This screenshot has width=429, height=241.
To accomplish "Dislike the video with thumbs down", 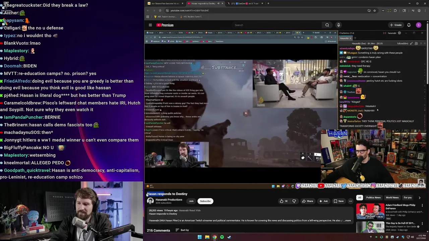I will (294, 201).
